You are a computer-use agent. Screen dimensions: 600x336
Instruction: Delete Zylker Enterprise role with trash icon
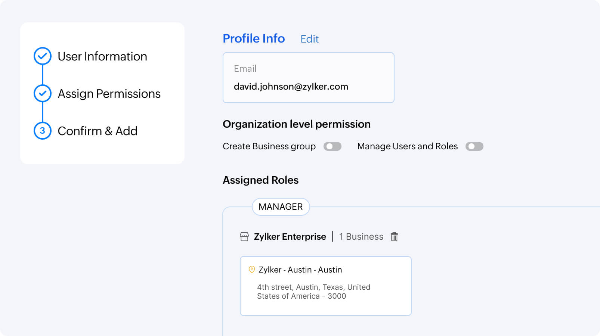[394, 237]
